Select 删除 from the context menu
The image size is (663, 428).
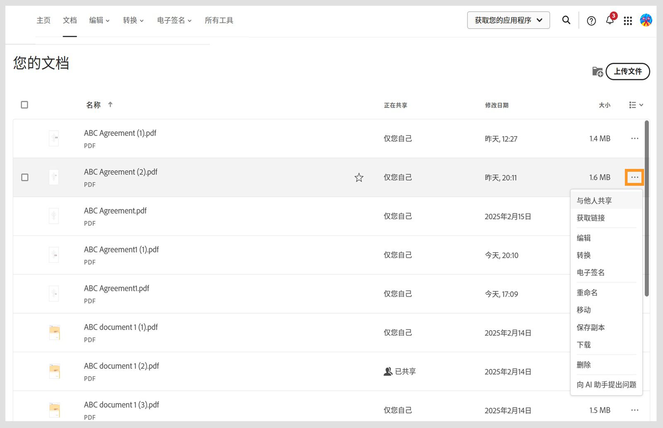tap(583, 365)
